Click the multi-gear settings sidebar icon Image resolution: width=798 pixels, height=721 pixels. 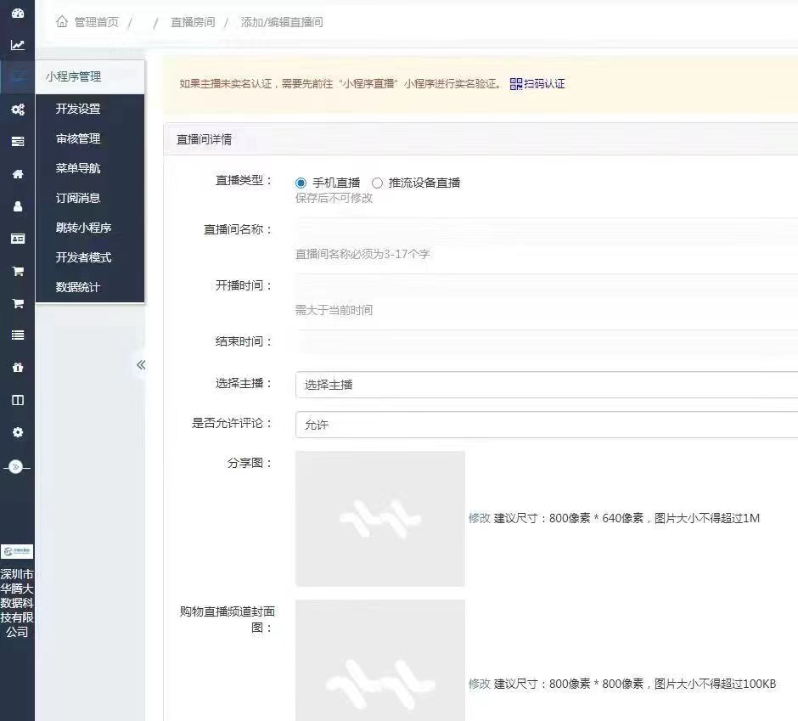17,110
